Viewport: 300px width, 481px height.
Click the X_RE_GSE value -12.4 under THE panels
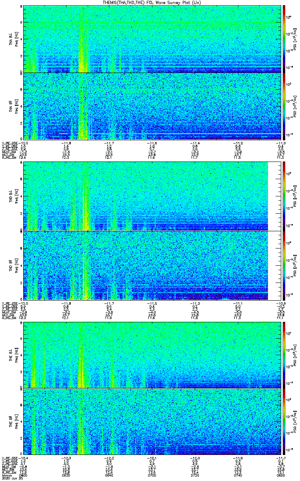coord(24,457)
